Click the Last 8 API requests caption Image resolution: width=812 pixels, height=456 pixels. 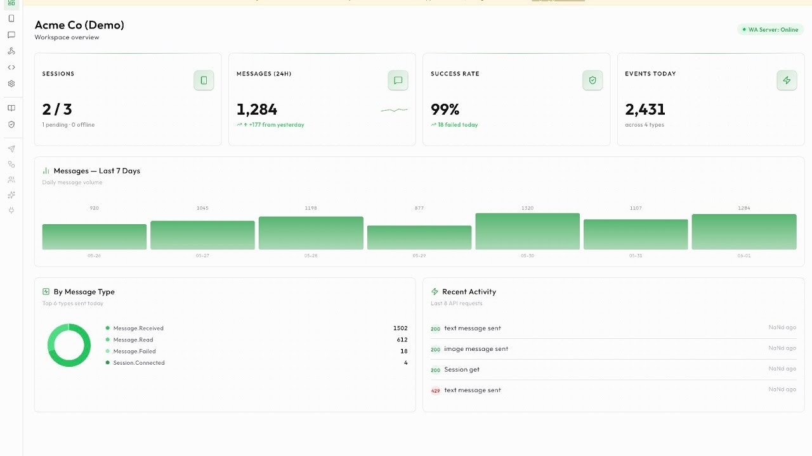[457, 303]
